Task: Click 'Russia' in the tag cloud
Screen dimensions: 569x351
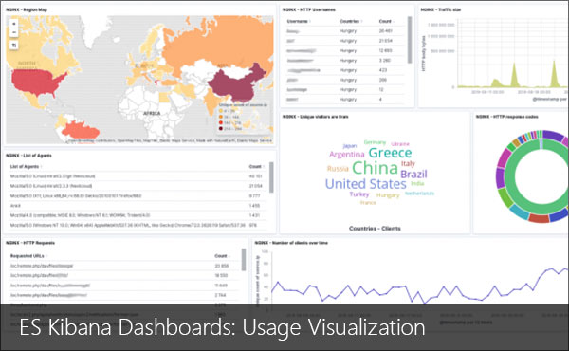Action: 338,169
